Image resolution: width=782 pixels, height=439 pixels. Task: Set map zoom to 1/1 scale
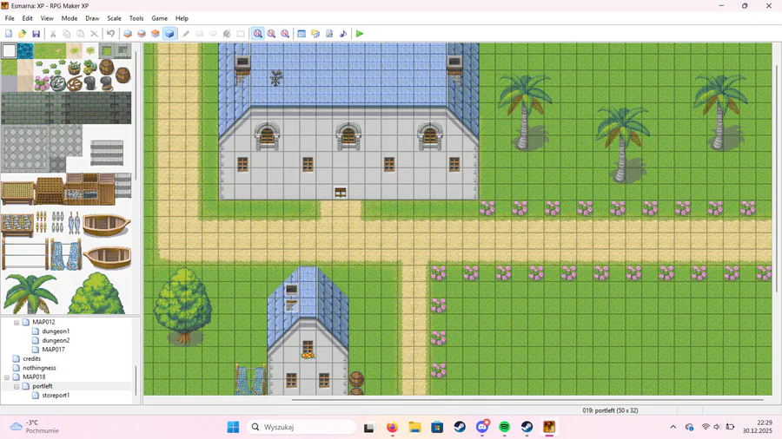pos(258,34)
